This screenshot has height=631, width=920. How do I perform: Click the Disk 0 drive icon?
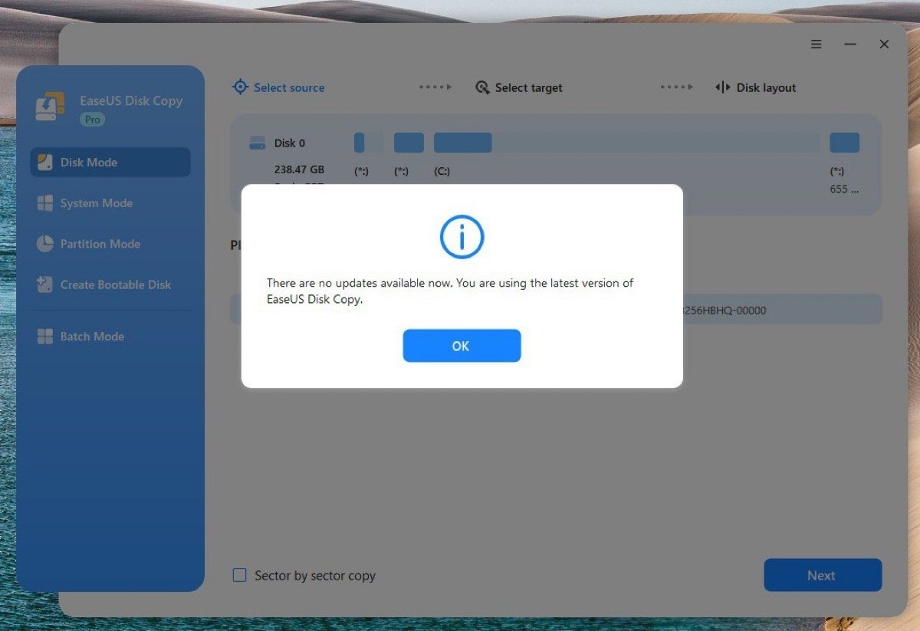[x=258, y=143]
